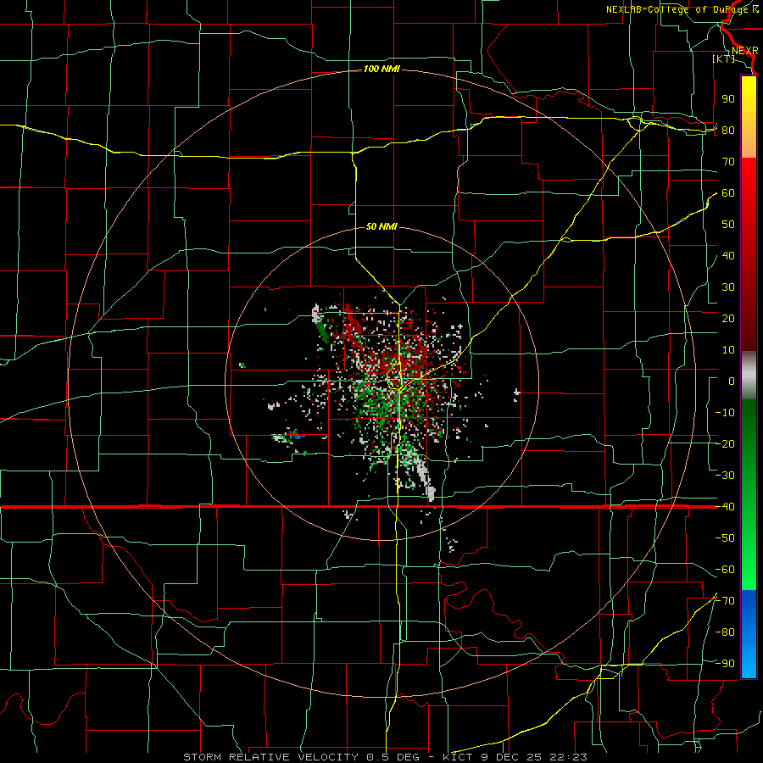This screenshot has width=763, height=763.
Task: Click the -10 value on velocity scale
Action: click(x=725, y=413)
